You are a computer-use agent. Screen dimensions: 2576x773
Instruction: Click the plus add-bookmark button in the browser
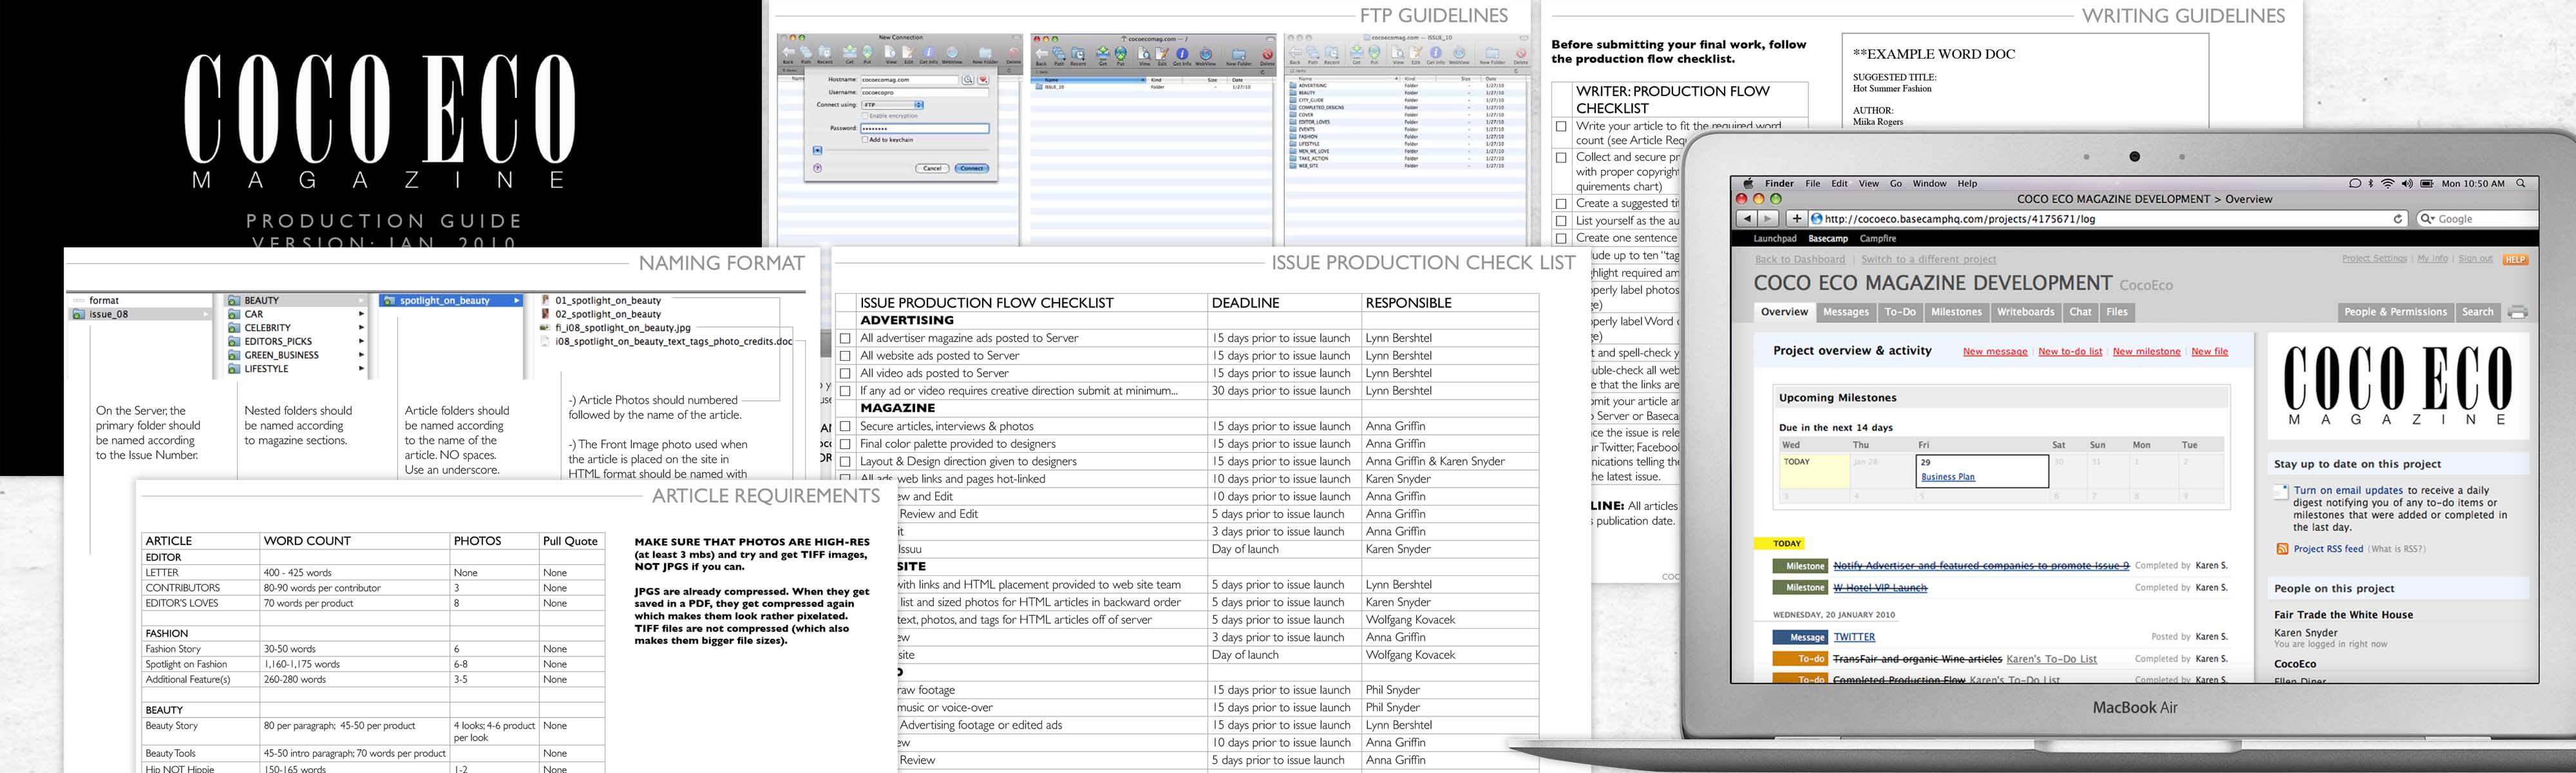pos(1797,219)
